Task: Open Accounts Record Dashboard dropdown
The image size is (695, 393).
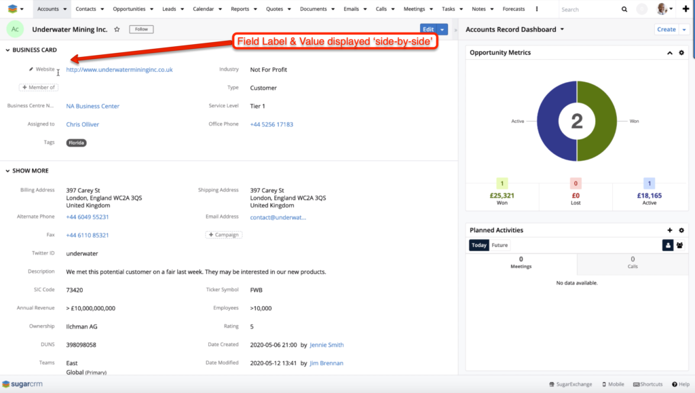Action: pos(562,29)
